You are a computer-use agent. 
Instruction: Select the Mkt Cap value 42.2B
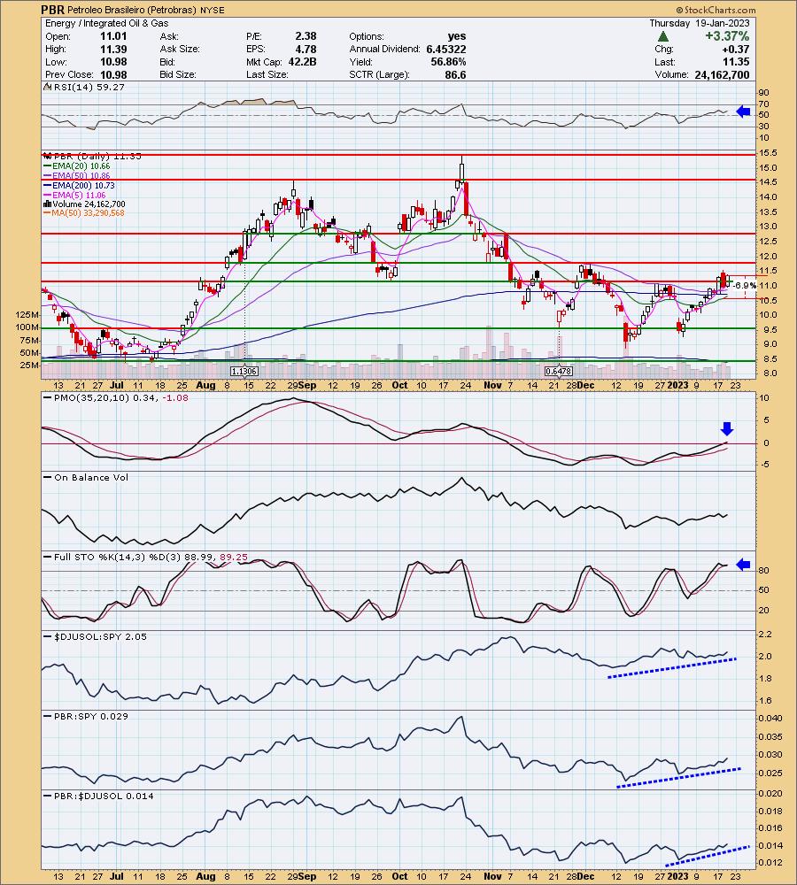[x=302, y=62]
